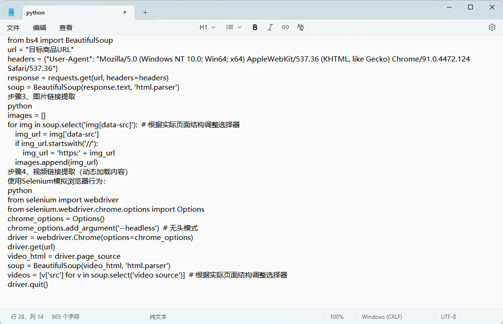Click the line and column indicator 行 28, 列 14
Screen dimensions: 503x324
click(x=27, y=316)
